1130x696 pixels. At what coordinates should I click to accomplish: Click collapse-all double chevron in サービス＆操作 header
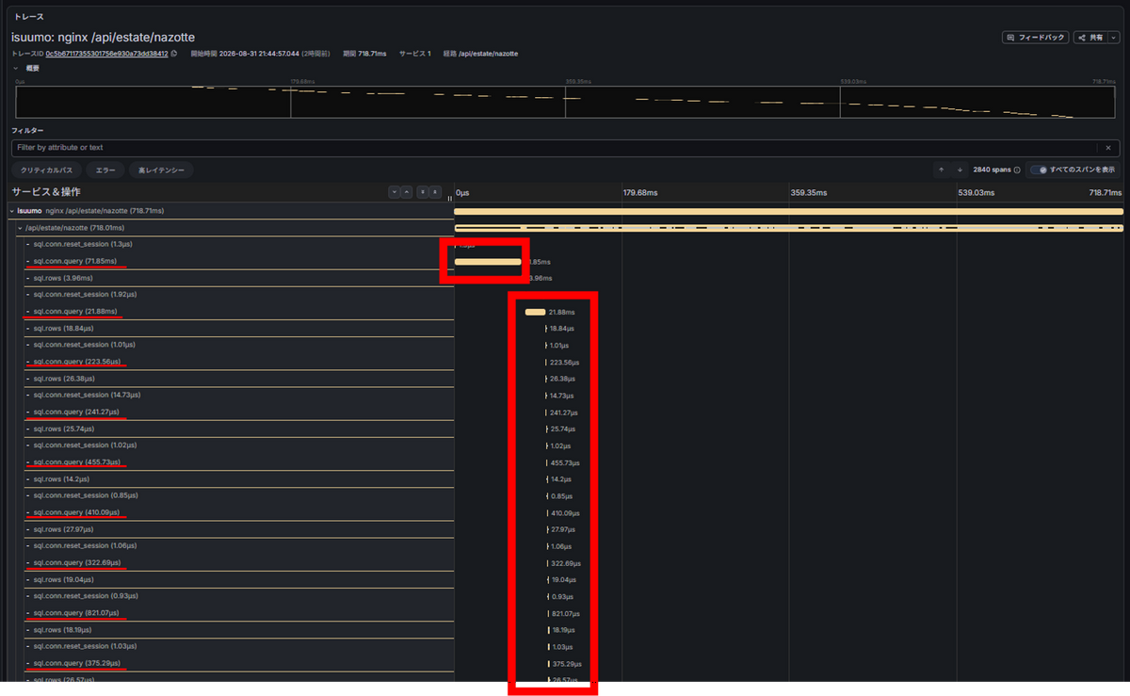pyautogui.click(x=435, y=192)
